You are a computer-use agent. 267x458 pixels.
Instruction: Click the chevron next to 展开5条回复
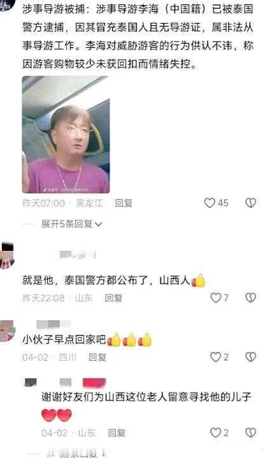point(99,224)
